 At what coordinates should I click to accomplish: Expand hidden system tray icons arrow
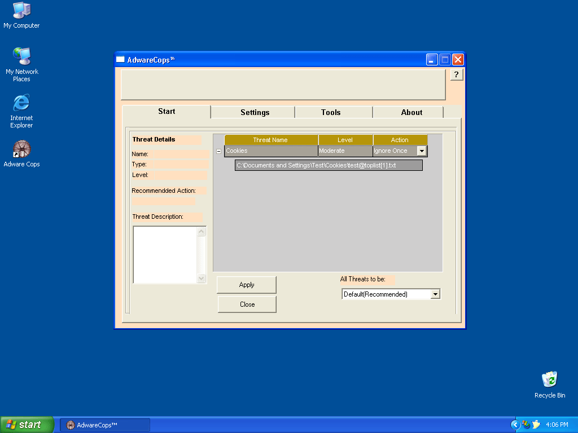515,425
